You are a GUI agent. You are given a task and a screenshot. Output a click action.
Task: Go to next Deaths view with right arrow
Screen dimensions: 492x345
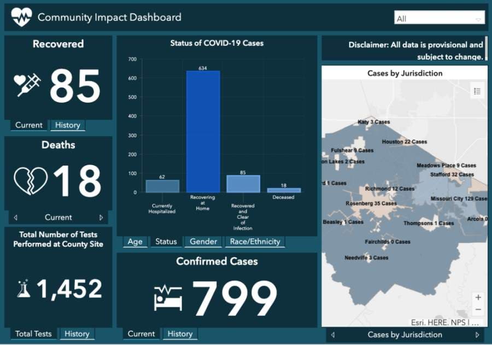click(x=101, y=217)
